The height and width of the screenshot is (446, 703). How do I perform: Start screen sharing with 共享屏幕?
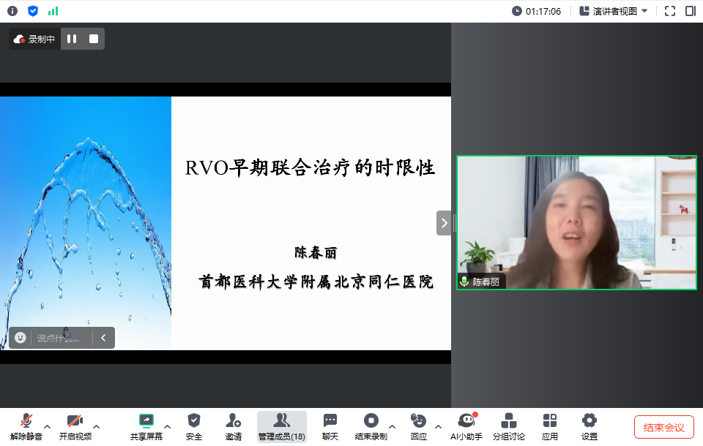click(146, 427)
